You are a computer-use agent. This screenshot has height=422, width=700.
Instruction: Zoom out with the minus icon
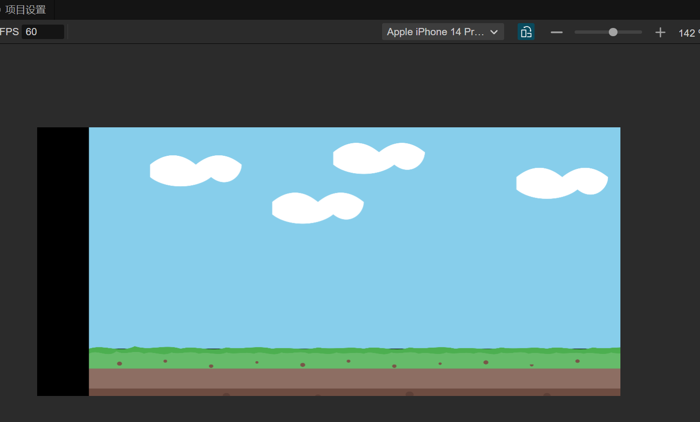click(557, 32)
